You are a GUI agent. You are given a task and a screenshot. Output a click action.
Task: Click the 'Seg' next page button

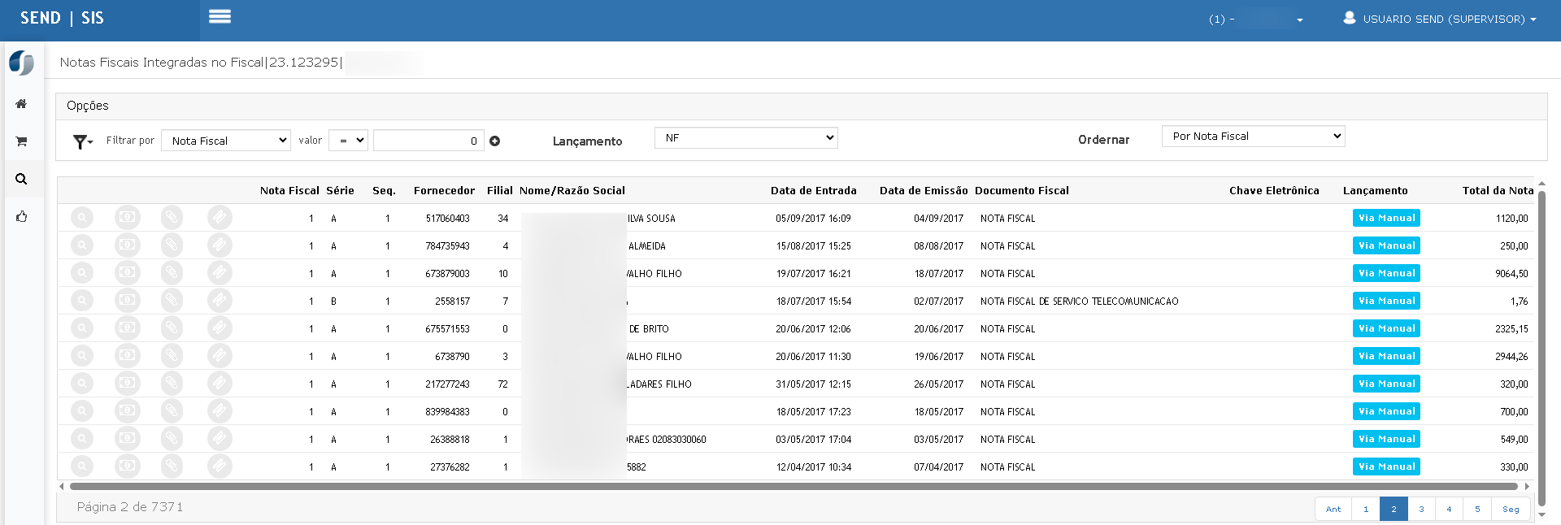point(1511,509)
